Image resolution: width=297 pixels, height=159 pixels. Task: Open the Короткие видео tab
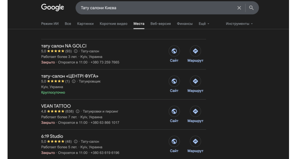[113, 23]
